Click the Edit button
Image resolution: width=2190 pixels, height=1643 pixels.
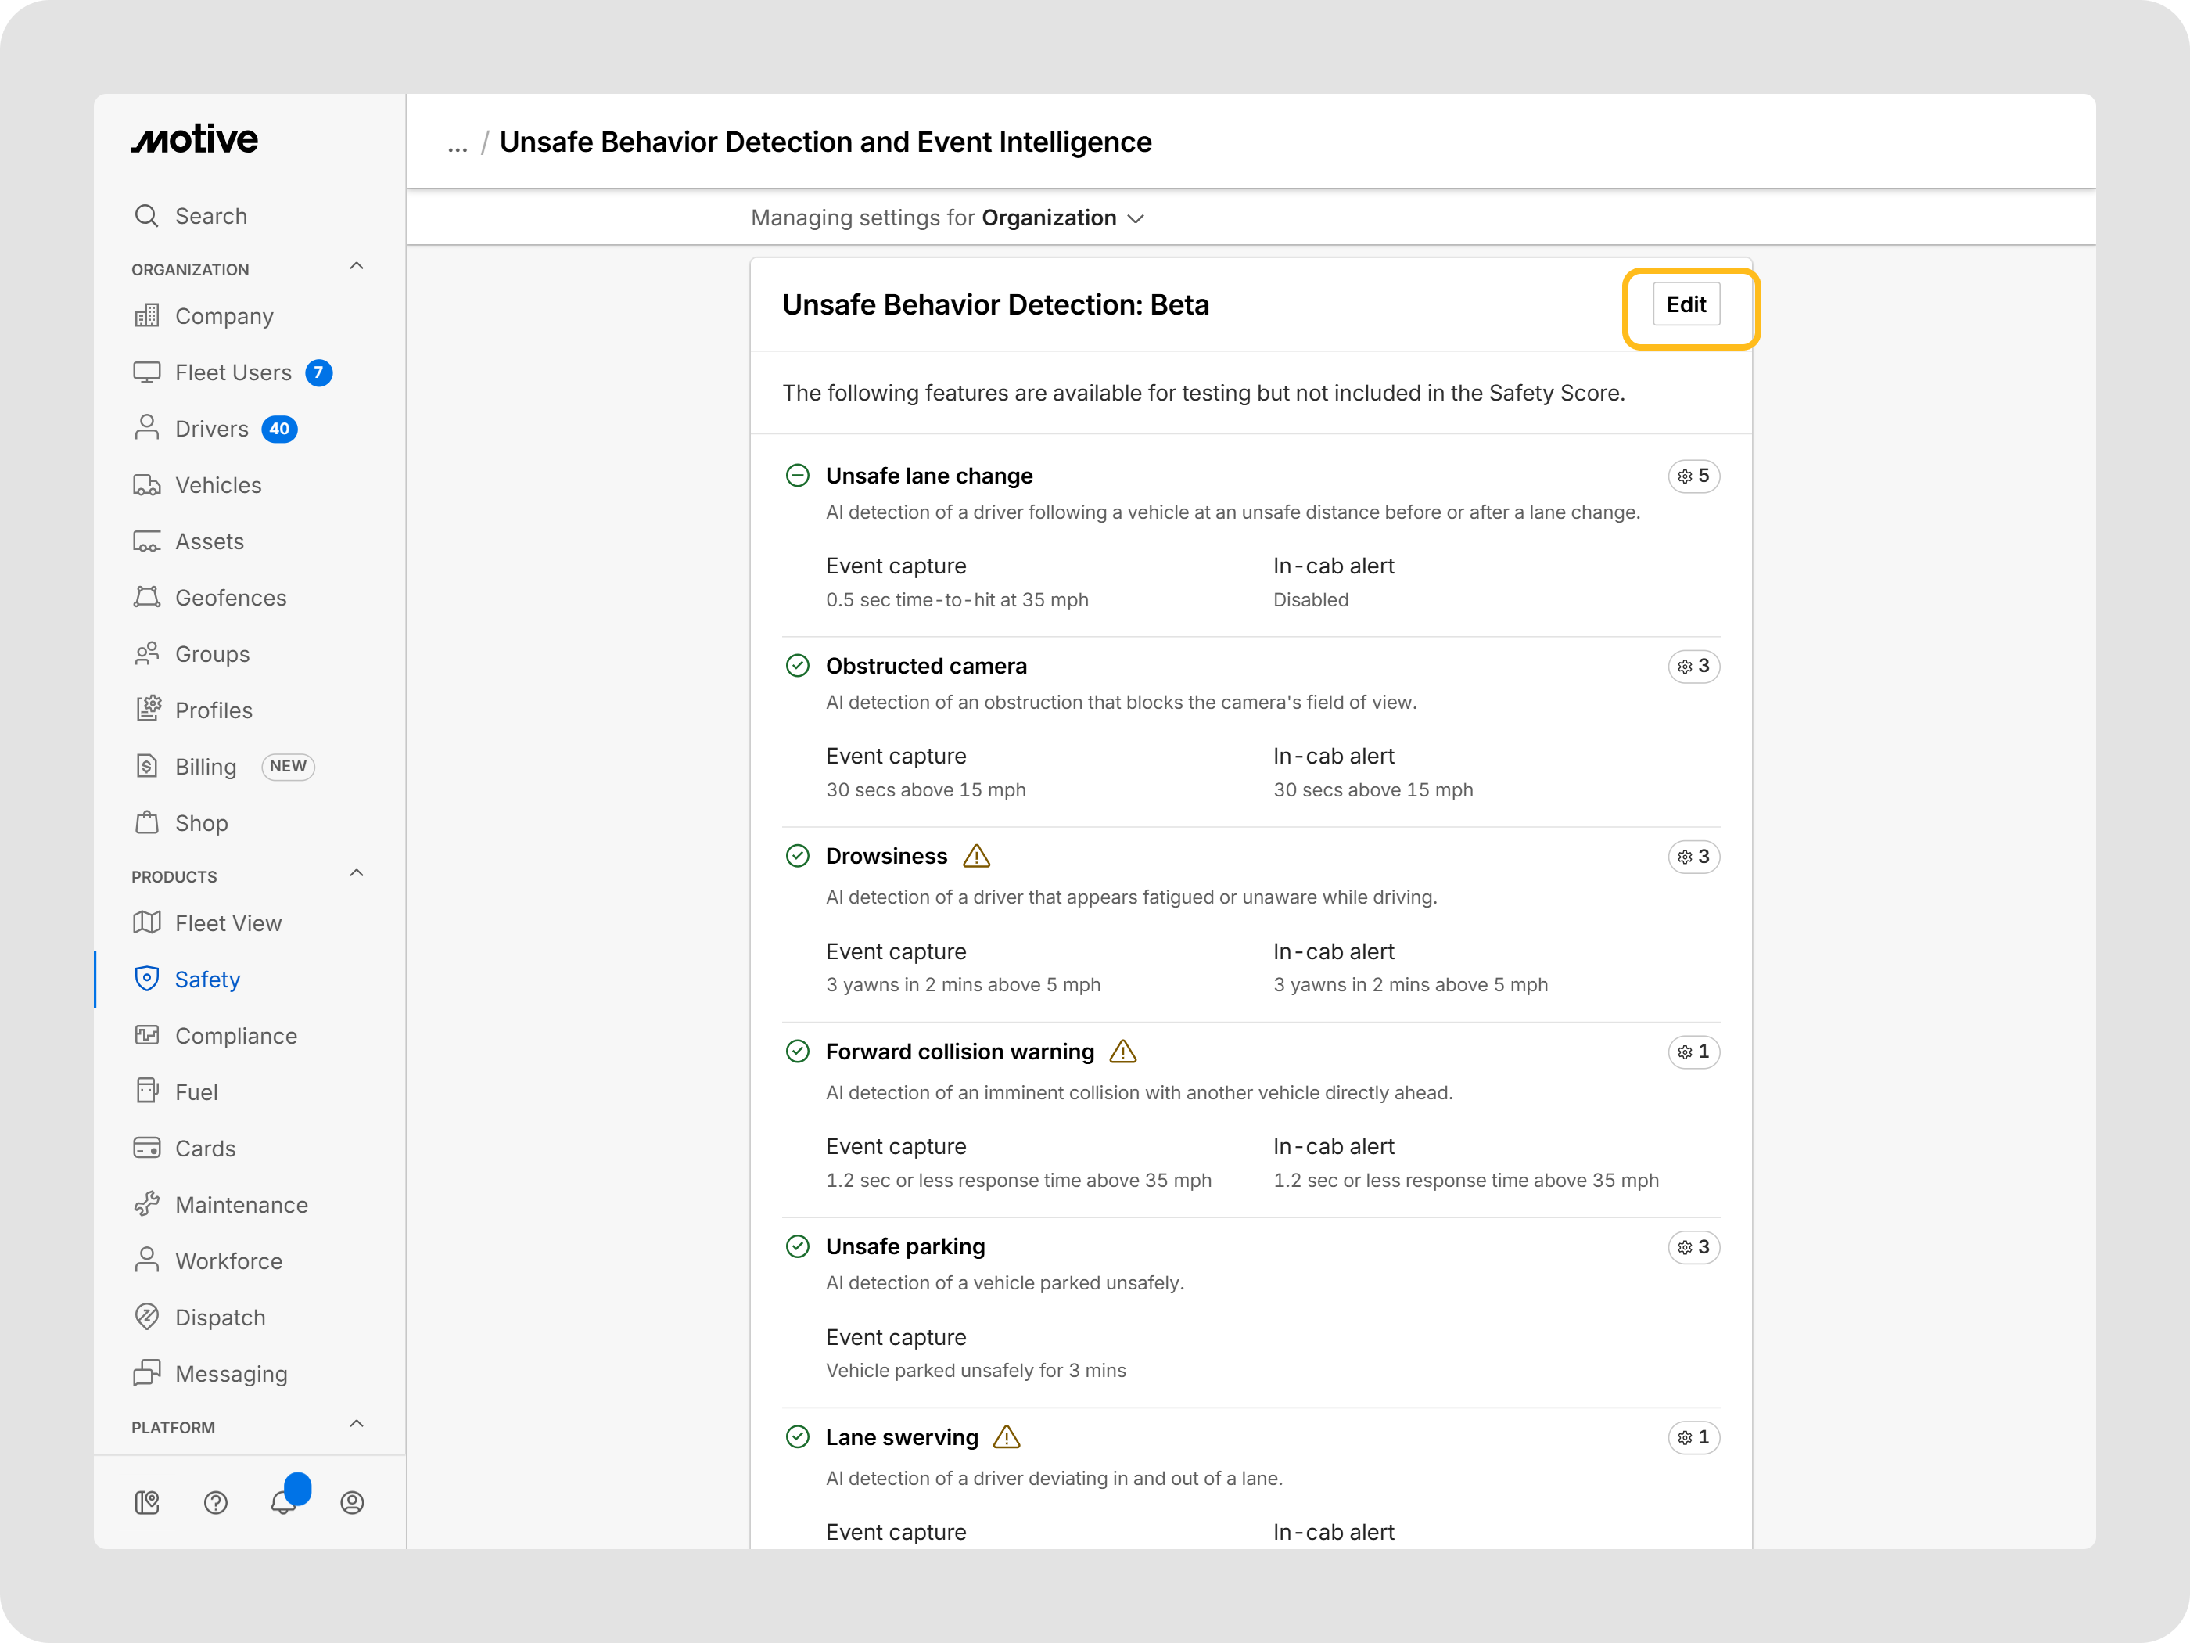pyautogui.click(x=1686, y=305)
